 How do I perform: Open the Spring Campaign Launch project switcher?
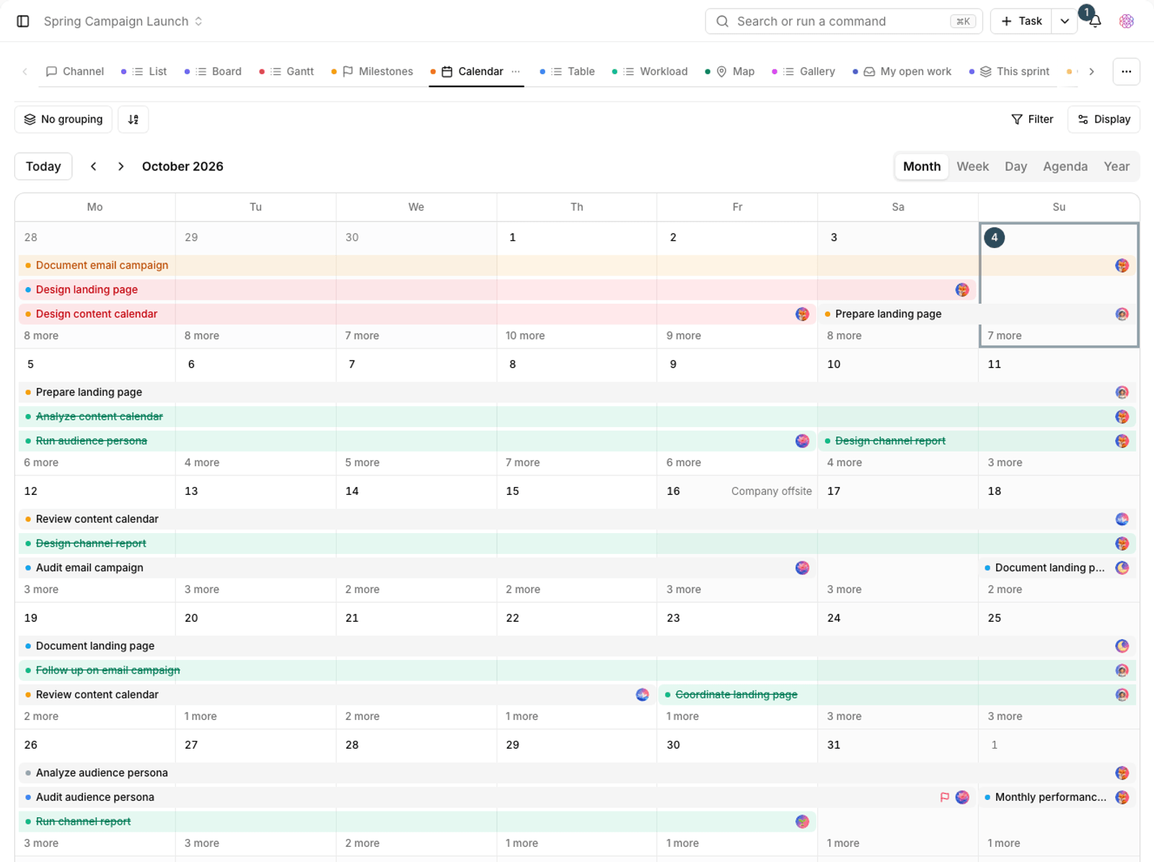pyautogui.click(x=123, y=22)
